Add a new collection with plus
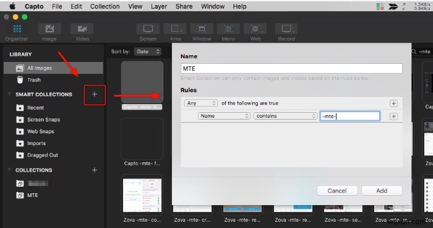 (x=95, y=170)
